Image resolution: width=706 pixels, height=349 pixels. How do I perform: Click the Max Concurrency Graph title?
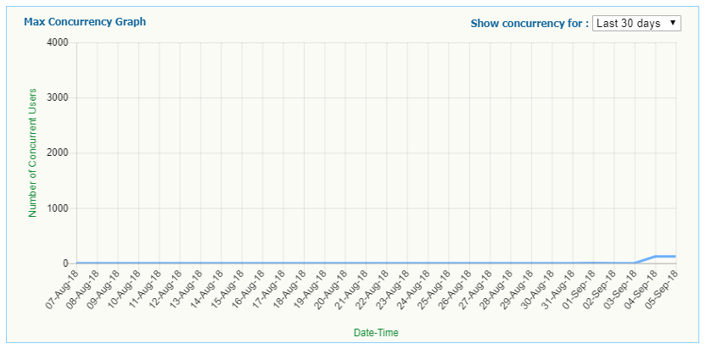tap(85, 22)
